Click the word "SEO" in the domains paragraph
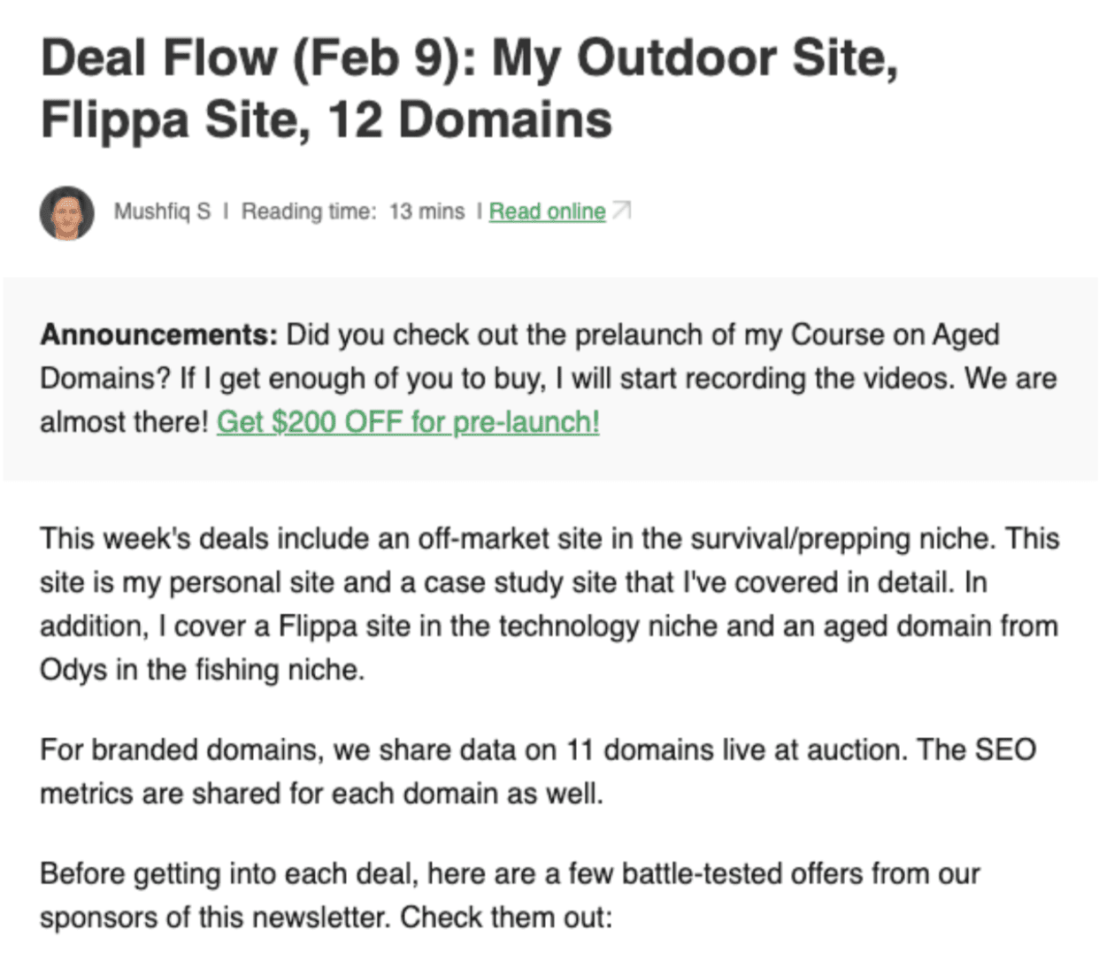This screenshot has width=1099, height=968. point(1005,749)
